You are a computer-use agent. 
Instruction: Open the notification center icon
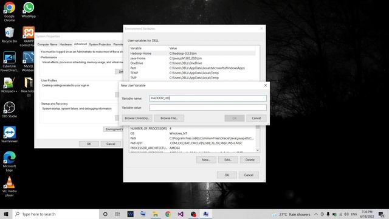point(381,214)
